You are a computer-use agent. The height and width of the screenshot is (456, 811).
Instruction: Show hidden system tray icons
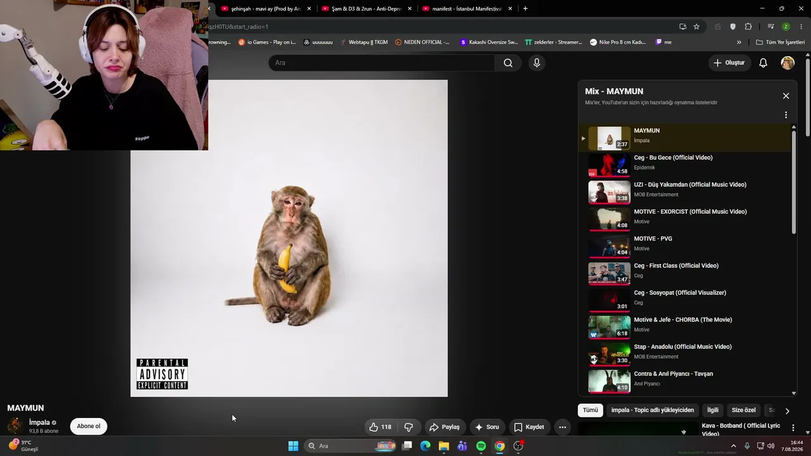click(734, 446)
